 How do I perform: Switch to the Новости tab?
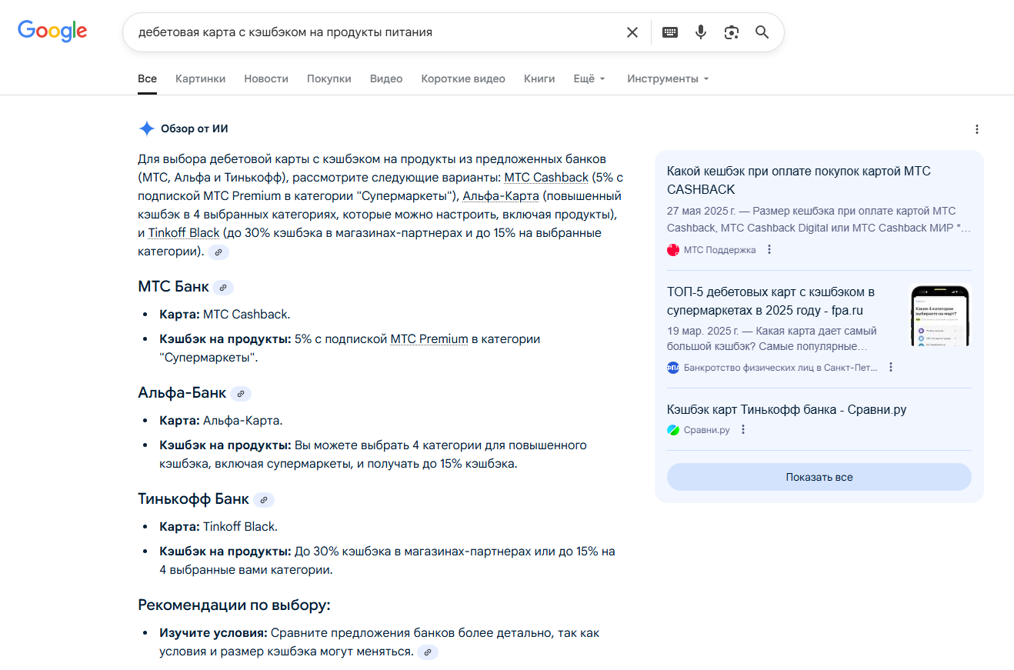[266, 78]
